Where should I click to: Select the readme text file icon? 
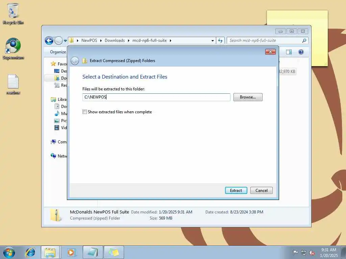[13, 84]
